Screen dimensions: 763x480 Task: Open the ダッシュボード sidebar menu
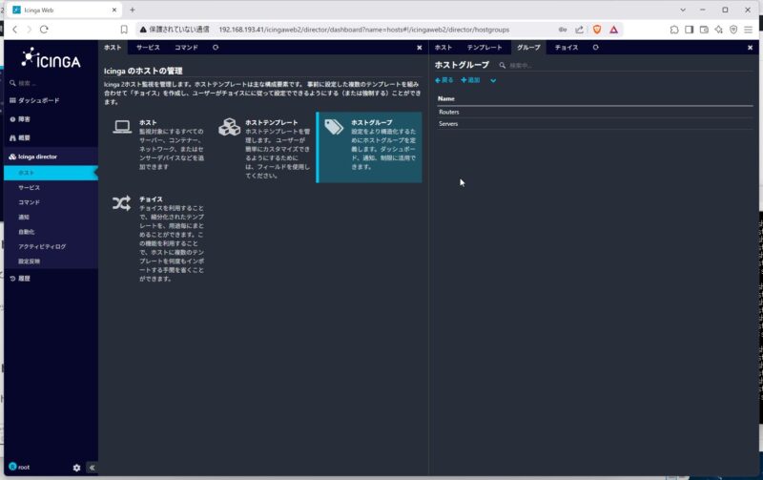click(38, 100)
